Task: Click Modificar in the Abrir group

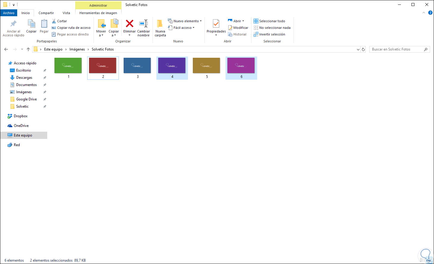Action: (x=238, y=28)
